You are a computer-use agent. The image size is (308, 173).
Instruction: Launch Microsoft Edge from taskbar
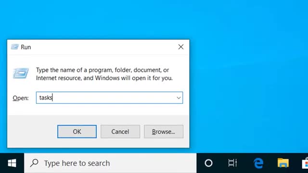click(258, 163)
